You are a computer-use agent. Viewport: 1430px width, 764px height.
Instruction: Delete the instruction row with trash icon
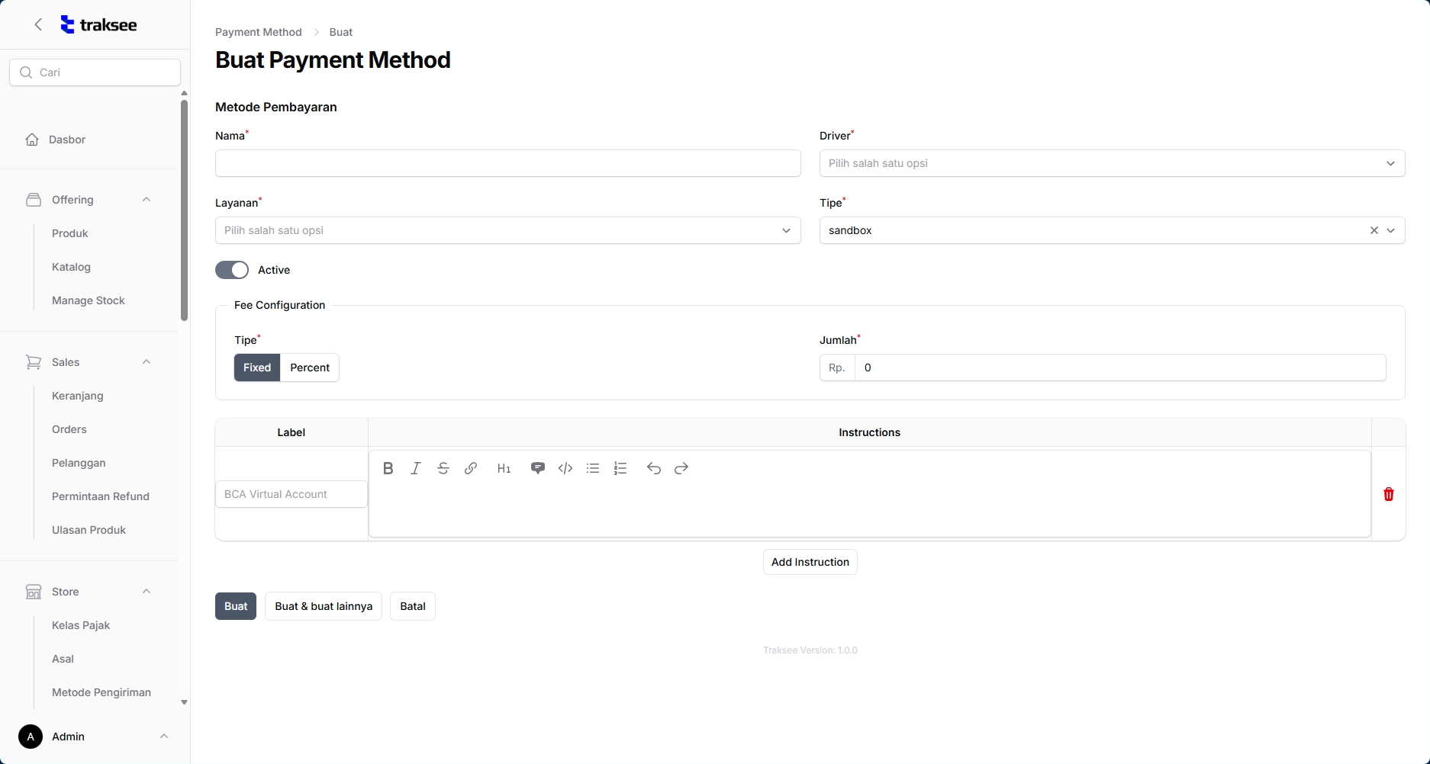1388,494
